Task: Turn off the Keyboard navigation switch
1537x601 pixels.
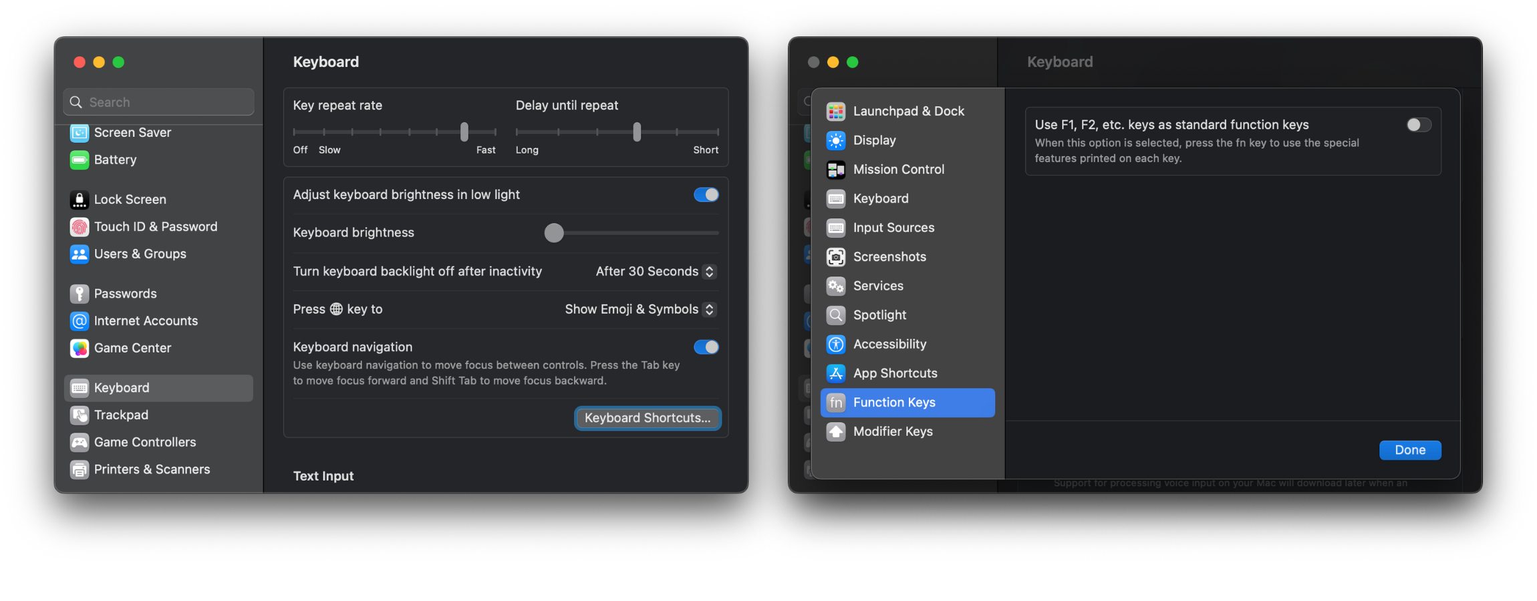Action: tap(706, 347)
